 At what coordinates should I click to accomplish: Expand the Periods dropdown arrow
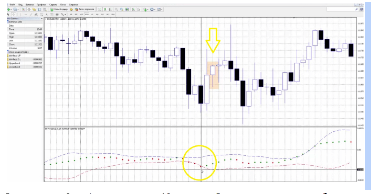coord(155,9)
